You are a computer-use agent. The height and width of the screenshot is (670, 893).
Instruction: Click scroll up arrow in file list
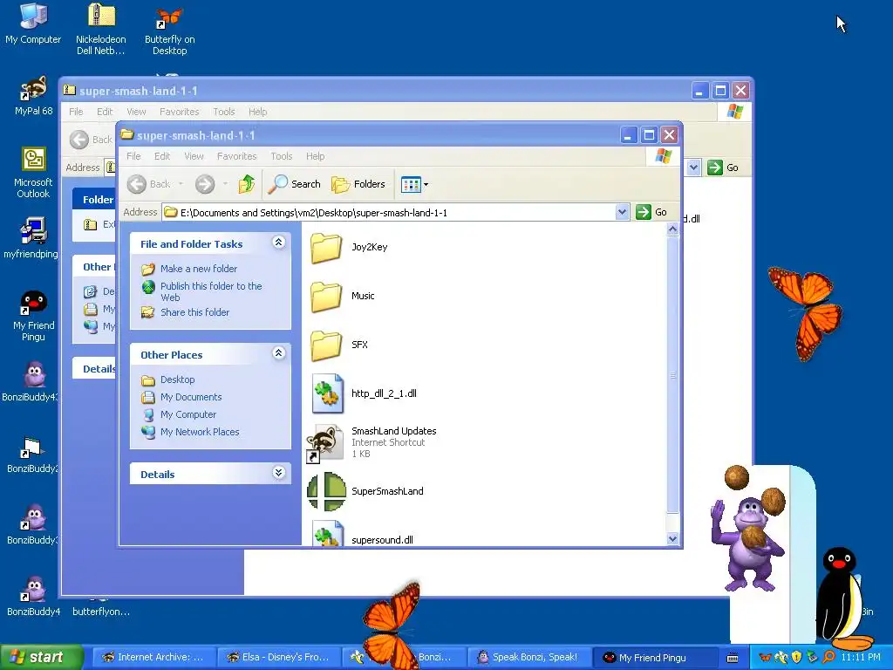[x=672, y=229]
